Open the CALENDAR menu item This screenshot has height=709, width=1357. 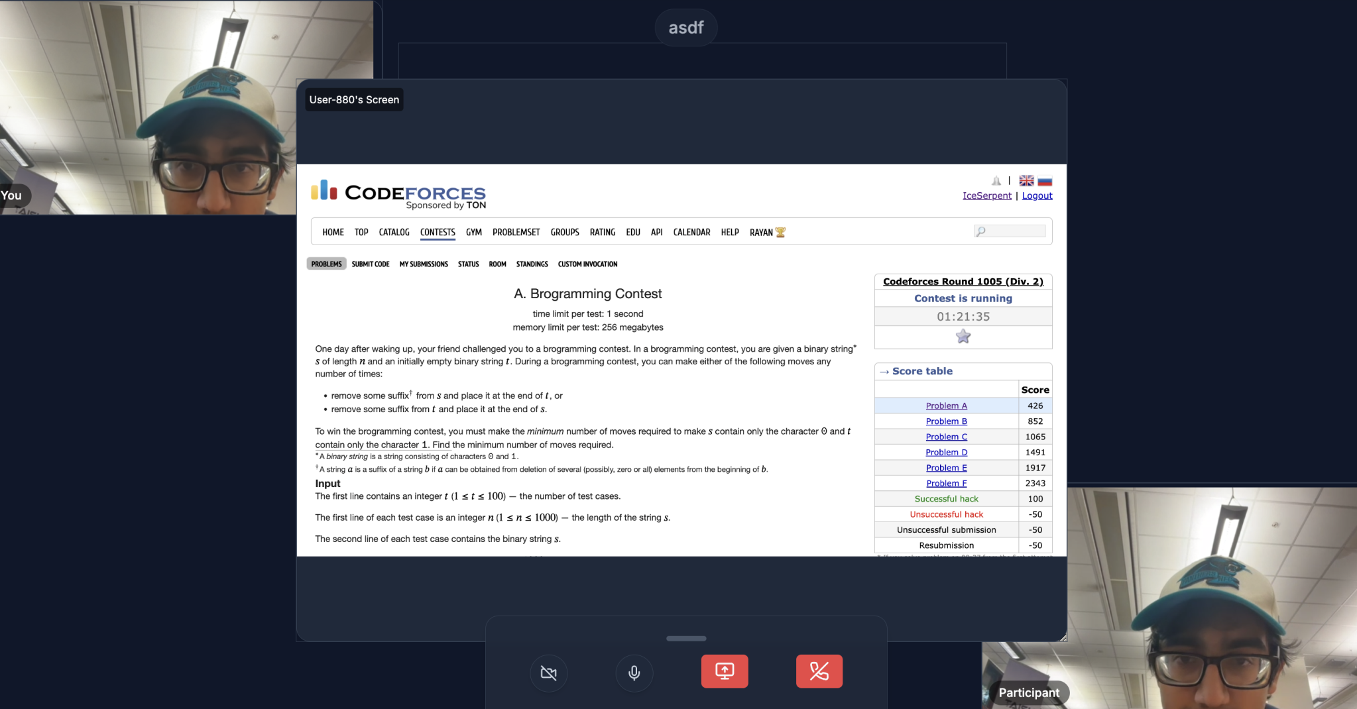691,232
